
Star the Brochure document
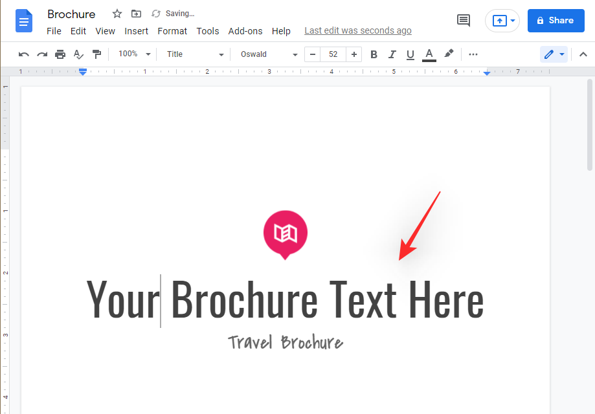[x=117, y=14]
